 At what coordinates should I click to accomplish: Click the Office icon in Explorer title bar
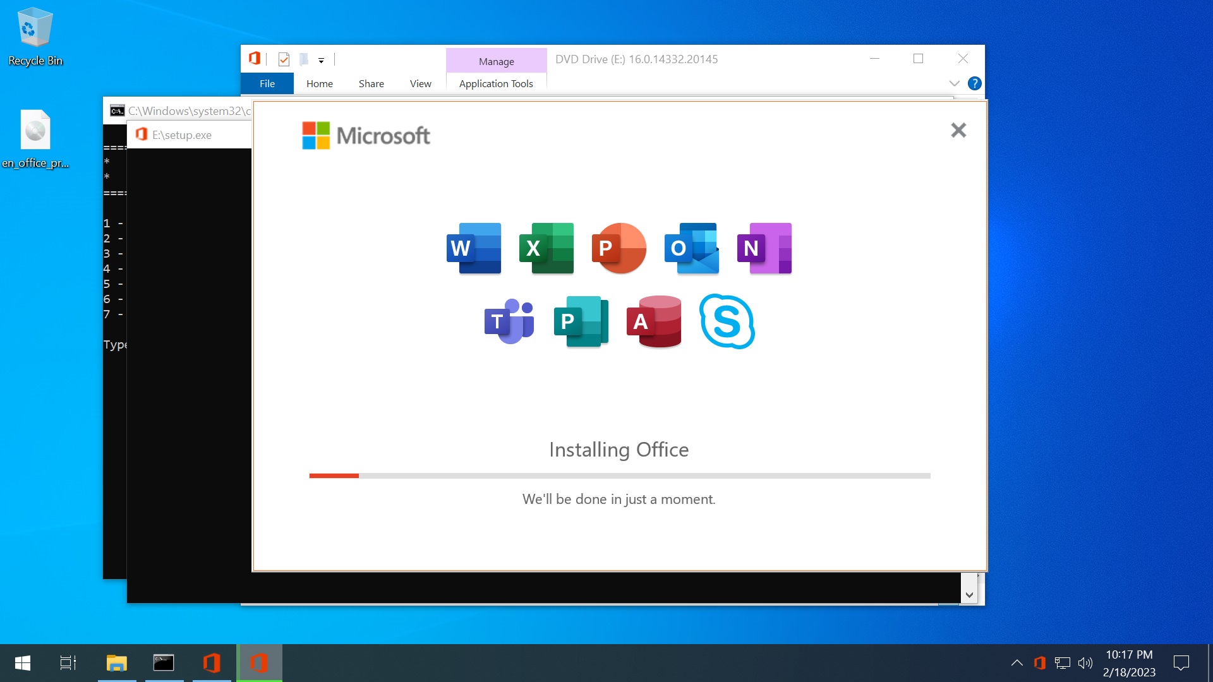[x=255, y=59]
